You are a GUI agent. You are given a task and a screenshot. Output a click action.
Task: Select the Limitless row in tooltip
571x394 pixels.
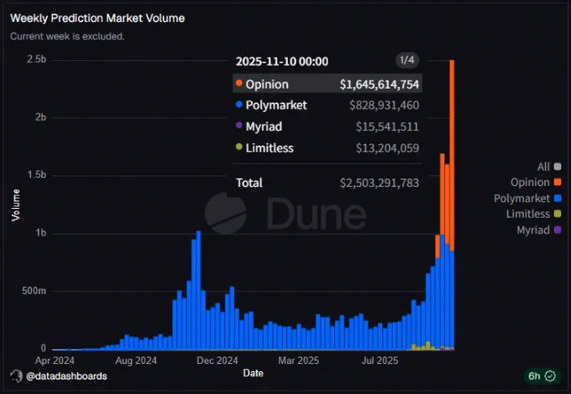coord(327,148)
